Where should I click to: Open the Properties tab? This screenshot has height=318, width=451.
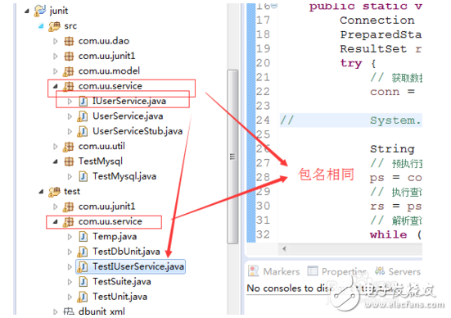(337, 271)
